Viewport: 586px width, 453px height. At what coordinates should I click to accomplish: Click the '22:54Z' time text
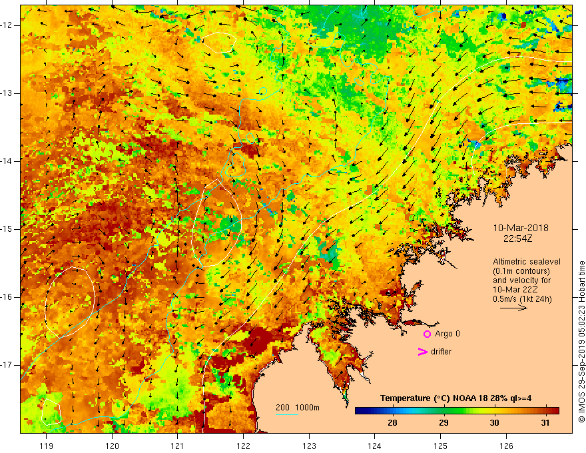[518, 238]
